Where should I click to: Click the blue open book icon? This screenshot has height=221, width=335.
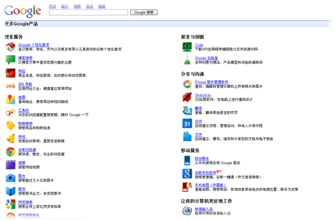point(11,191)
